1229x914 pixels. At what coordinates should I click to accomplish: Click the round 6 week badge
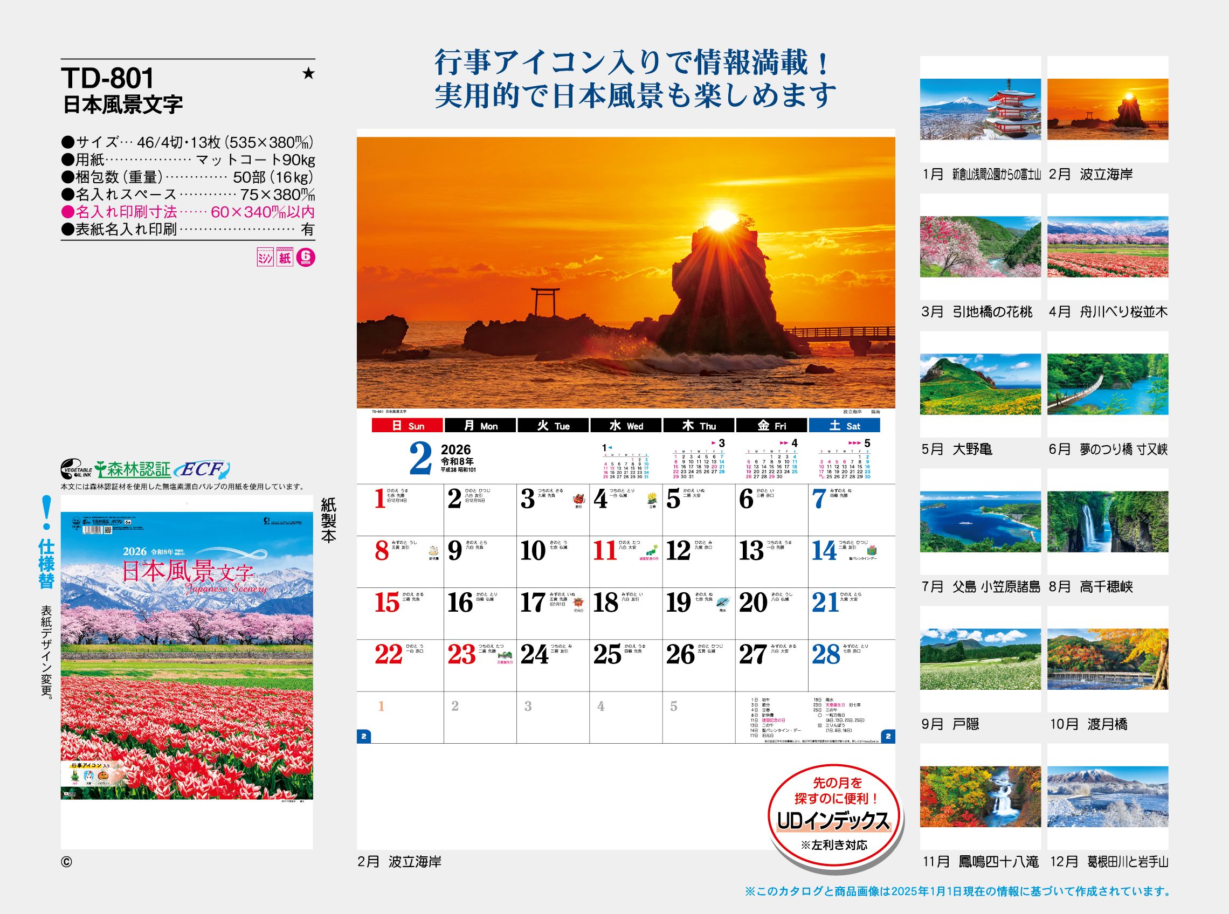(x=306, y=258)
